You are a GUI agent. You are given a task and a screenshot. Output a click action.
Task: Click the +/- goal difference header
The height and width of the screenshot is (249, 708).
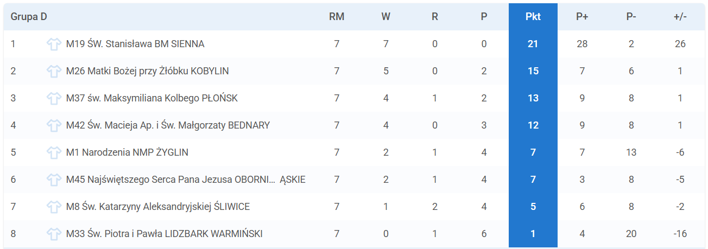[x=680, y=17]
